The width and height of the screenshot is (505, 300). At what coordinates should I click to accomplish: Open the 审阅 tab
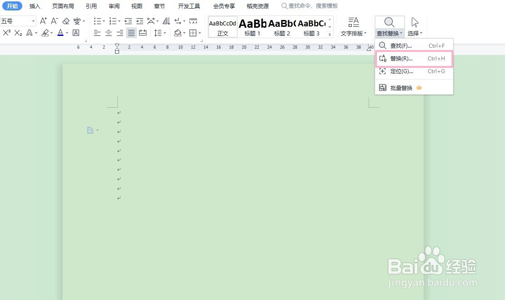(x=114, y=6)
